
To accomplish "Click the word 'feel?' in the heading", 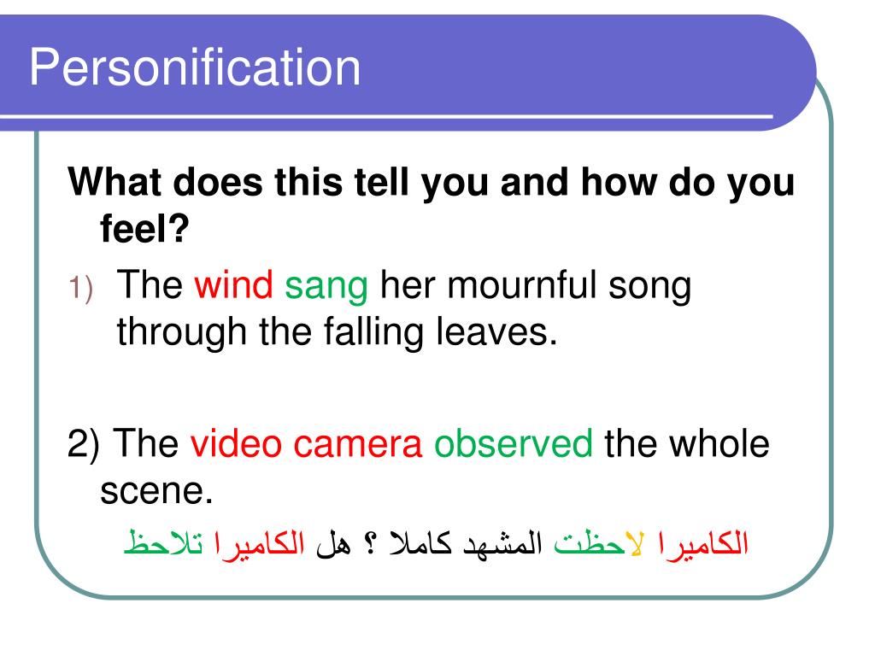I will click(x=144, y=229).
